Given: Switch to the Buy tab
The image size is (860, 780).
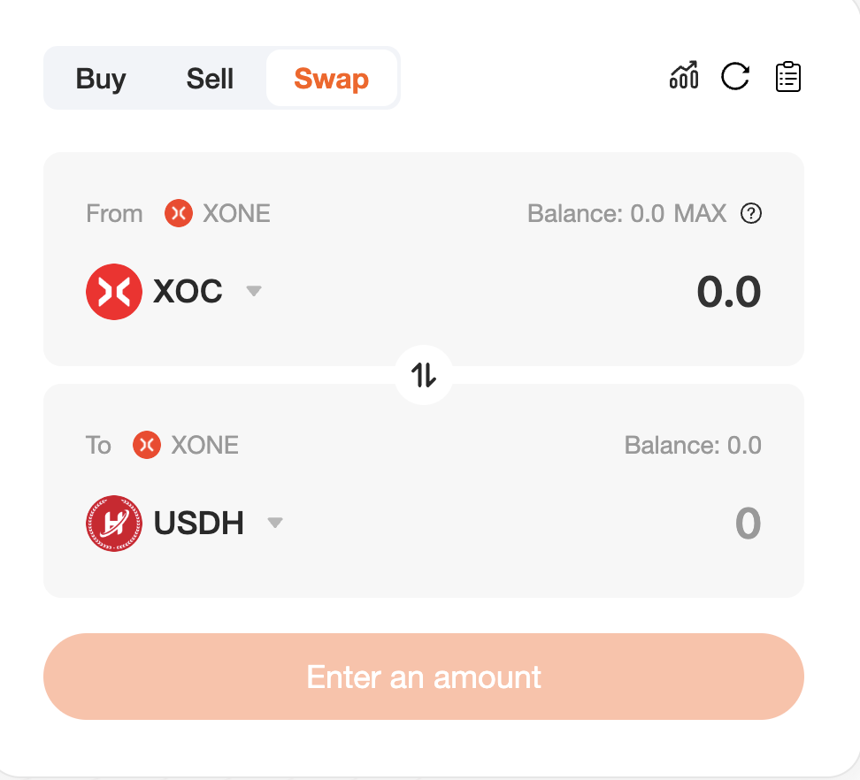Looking at the screenshot, I should (101, 79).
